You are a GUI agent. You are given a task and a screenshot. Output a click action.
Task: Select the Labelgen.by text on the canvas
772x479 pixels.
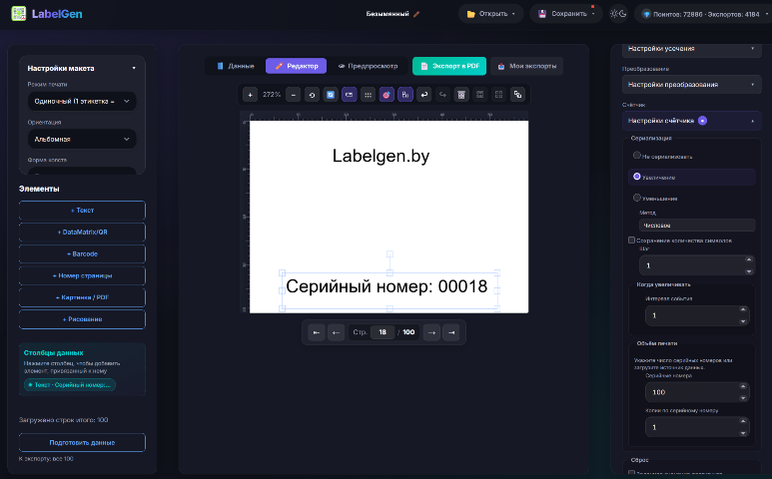[382, 156]
